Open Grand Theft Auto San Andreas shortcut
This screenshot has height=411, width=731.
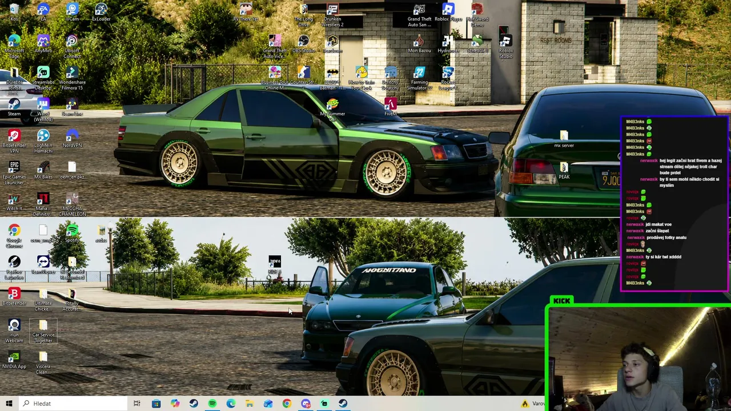(419, 15)
